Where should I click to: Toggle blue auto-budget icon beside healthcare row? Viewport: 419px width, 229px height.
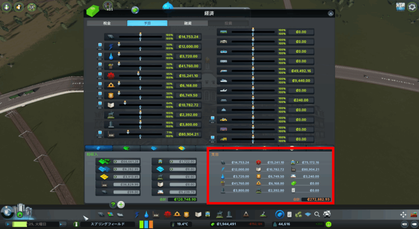(100, 76)
